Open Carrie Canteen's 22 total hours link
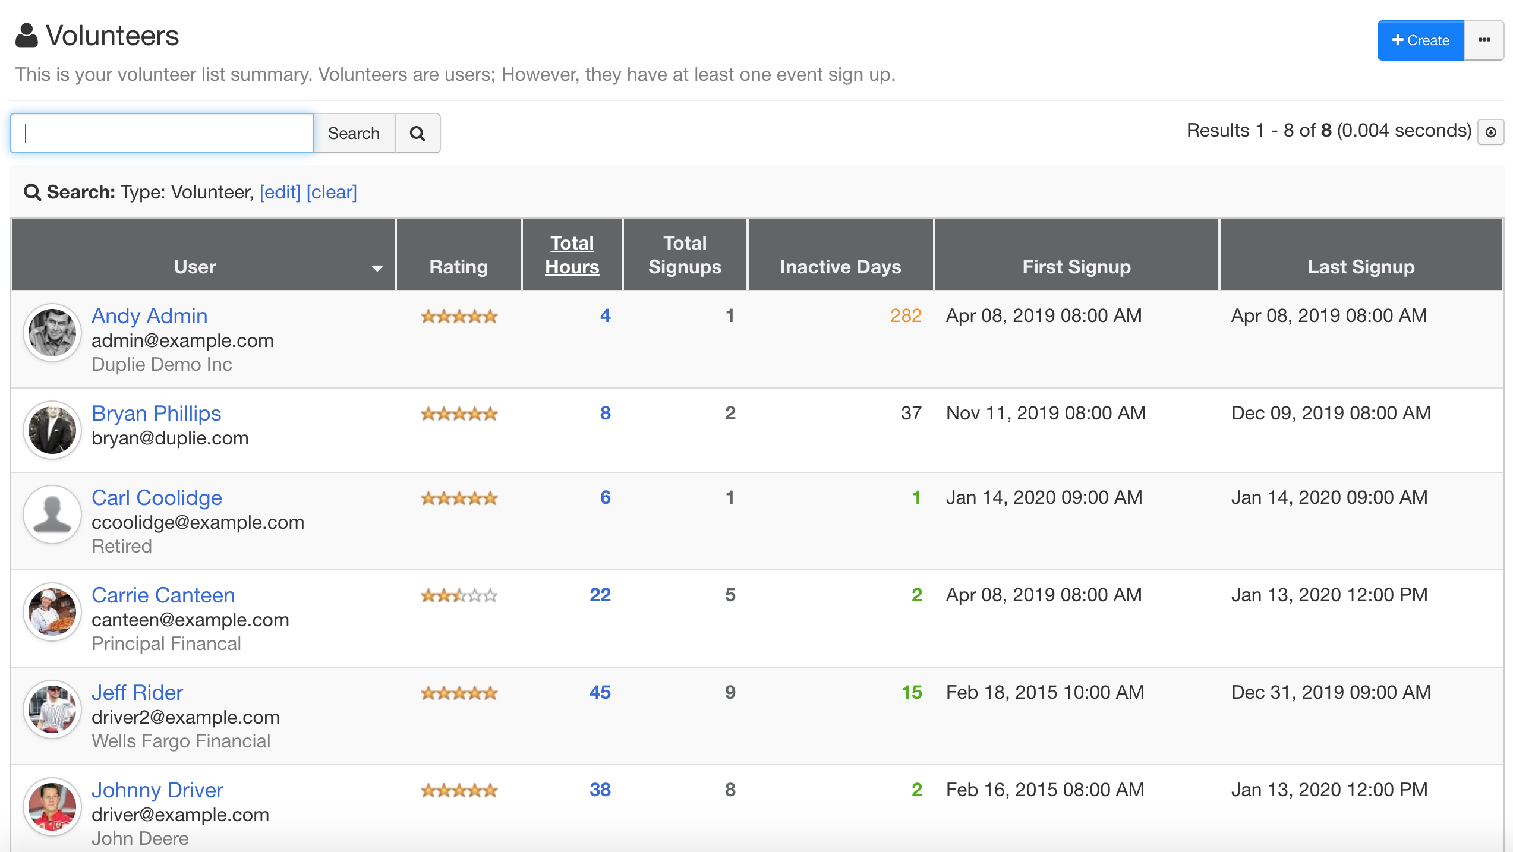The width and height of the screenshot is (1513, 852). click(600, 595)
